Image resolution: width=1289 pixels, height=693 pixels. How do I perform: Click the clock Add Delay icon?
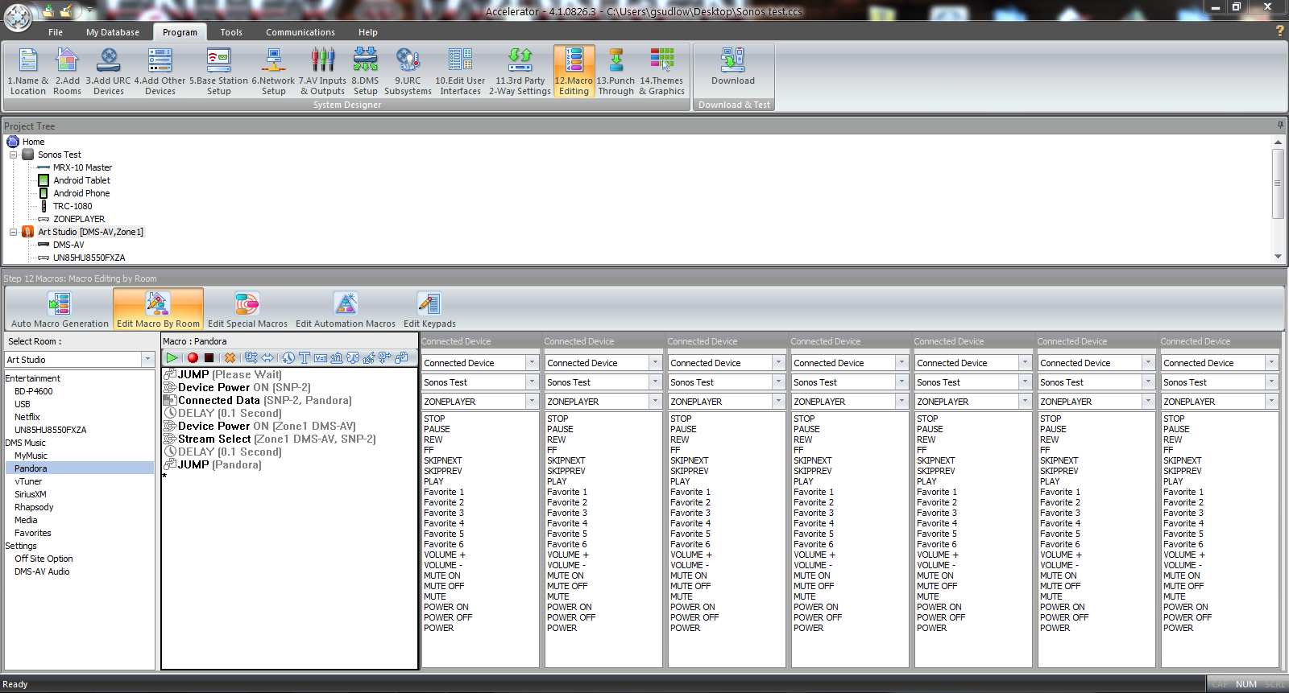coord(288,358)
